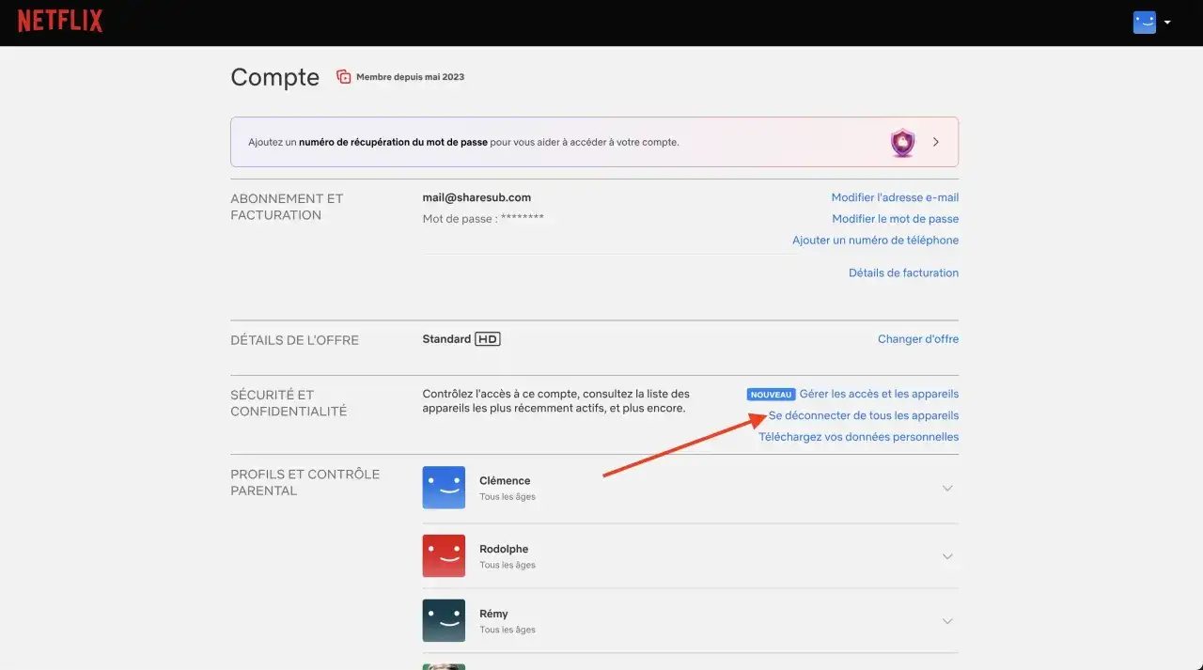The height and width of the screenshot is (670, 1203).
Task: Click the dropdown caret beside header avatar
Action: (1167, 23)
